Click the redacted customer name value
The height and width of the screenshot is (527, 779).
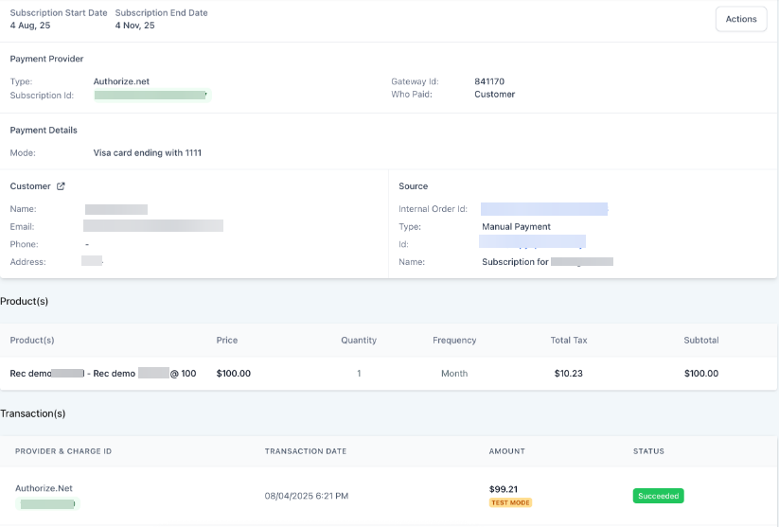(x=115, y=209)
